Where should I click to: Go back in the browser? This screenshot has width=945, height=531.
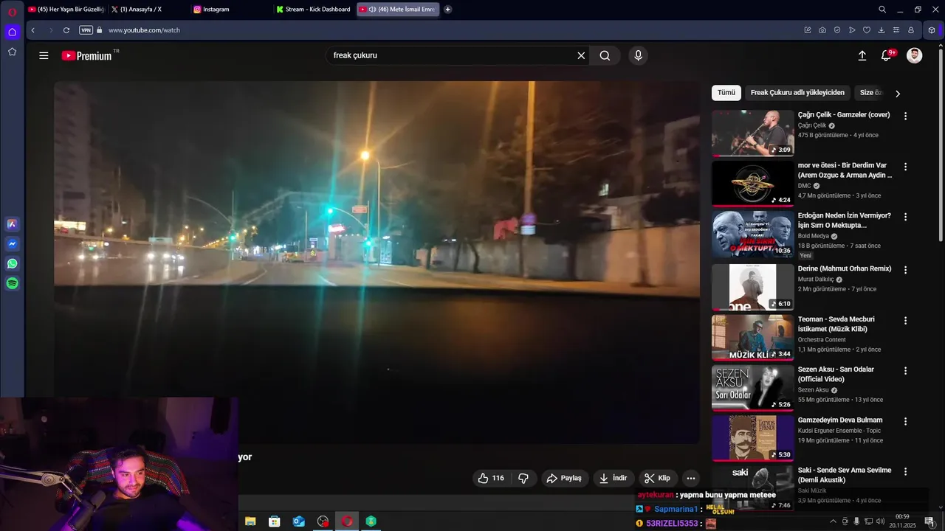point(32,30)
